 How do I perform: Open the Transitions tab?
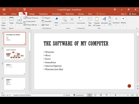coord(43,14)
